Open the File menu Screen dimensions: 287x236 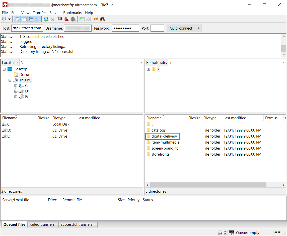pos(5,13)
